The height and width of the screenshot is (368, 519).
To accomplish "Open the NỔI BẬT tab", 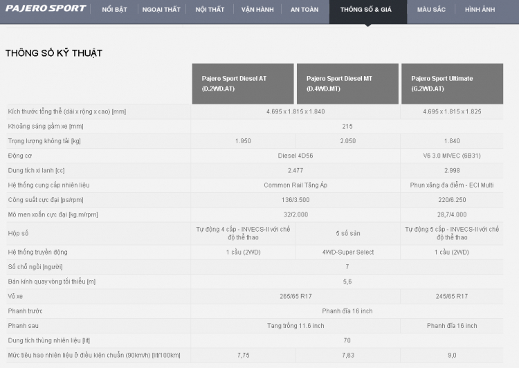I will tap(114, 10).
